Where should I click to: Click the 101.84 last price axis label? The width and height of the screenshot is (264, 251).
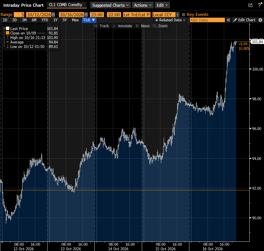[x=257, y=42]
